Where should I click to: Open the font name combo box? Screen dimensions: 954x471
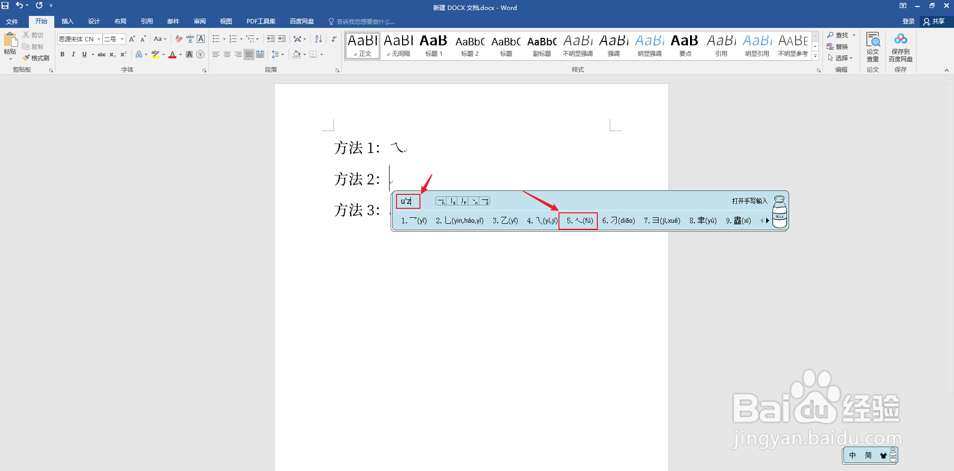(80, 39)
